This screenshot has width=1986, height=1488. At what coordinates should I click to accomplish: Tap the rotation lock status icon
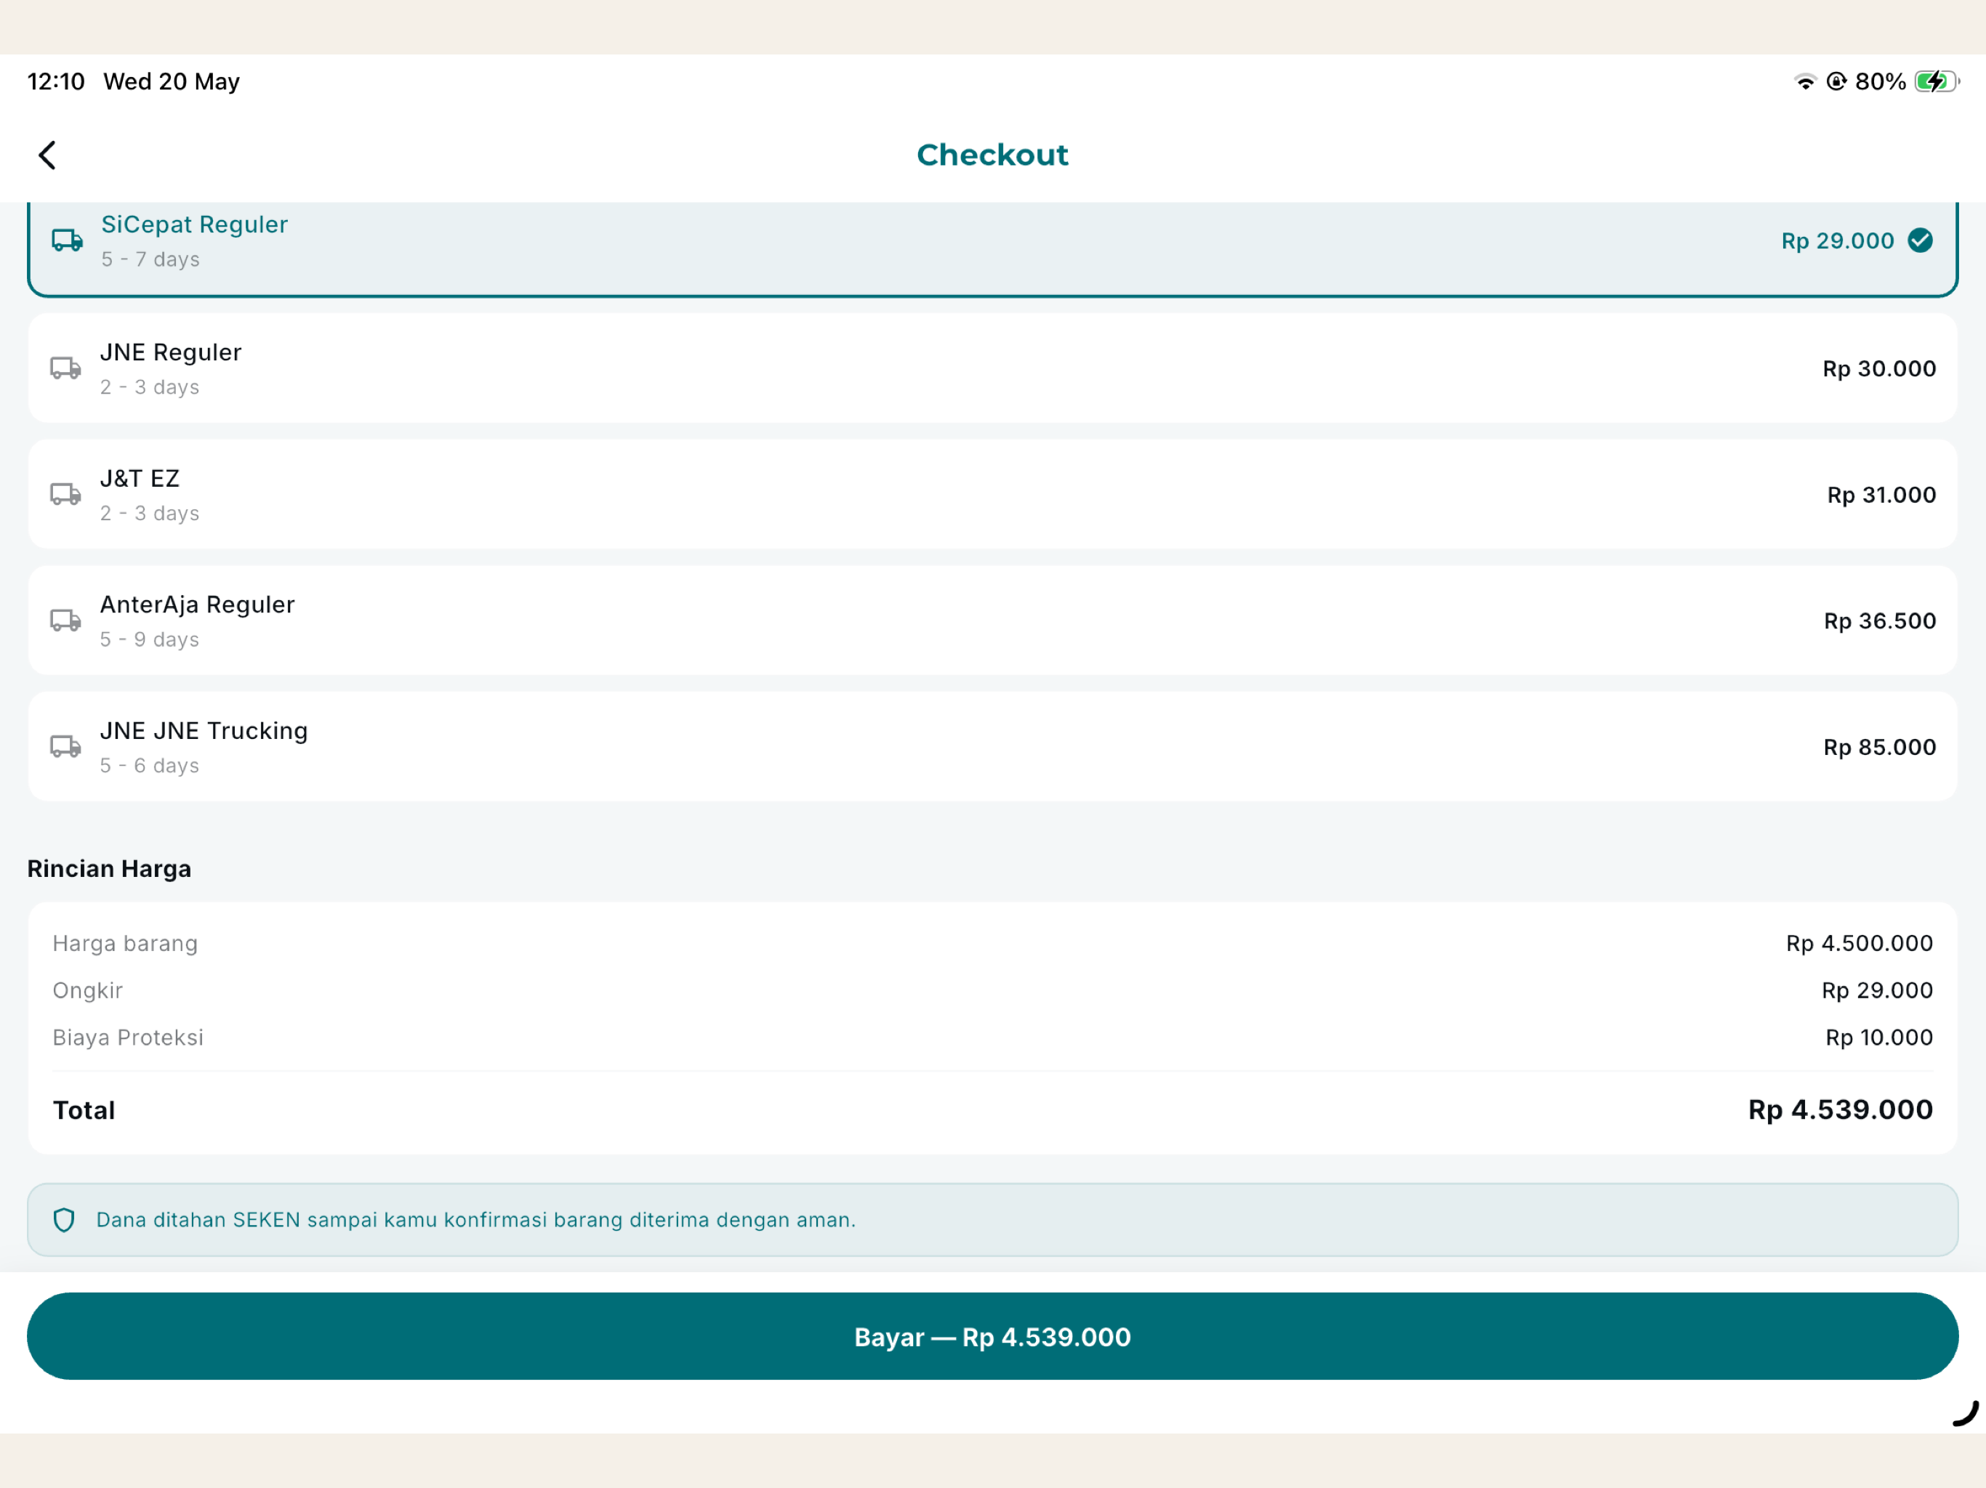pyautogui.click(x=1837, y=81)
